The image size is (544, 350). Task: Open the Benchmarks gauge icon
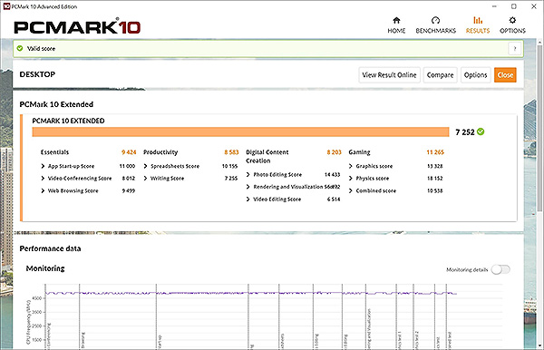pyautogui.click(x=435, y=20)
